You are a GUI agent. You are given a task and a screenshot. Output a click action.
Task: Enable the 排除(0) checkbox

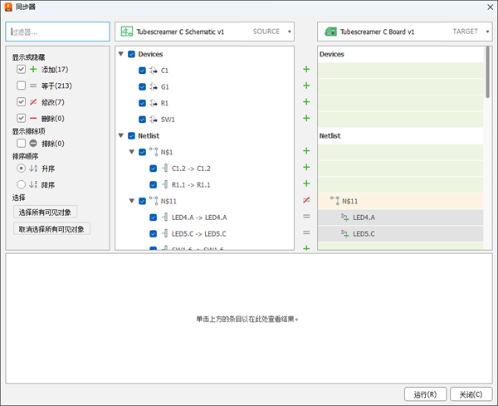point(21,144)
